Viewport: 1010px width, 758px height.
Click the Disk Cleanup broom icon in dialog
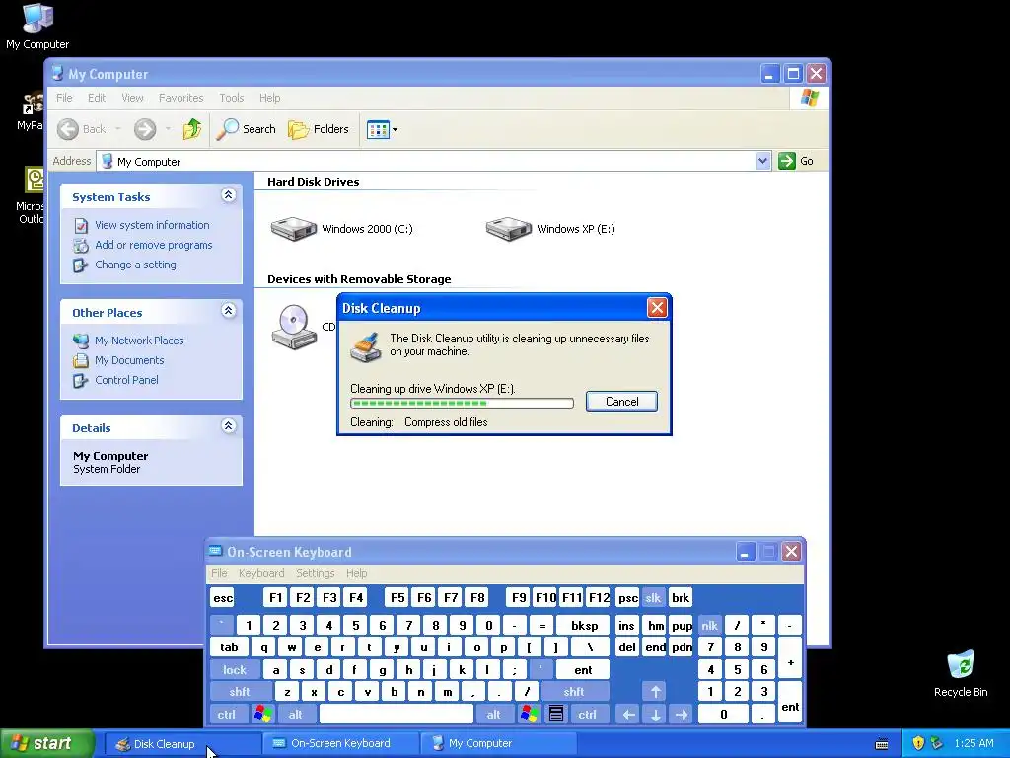tap(365, 346)
